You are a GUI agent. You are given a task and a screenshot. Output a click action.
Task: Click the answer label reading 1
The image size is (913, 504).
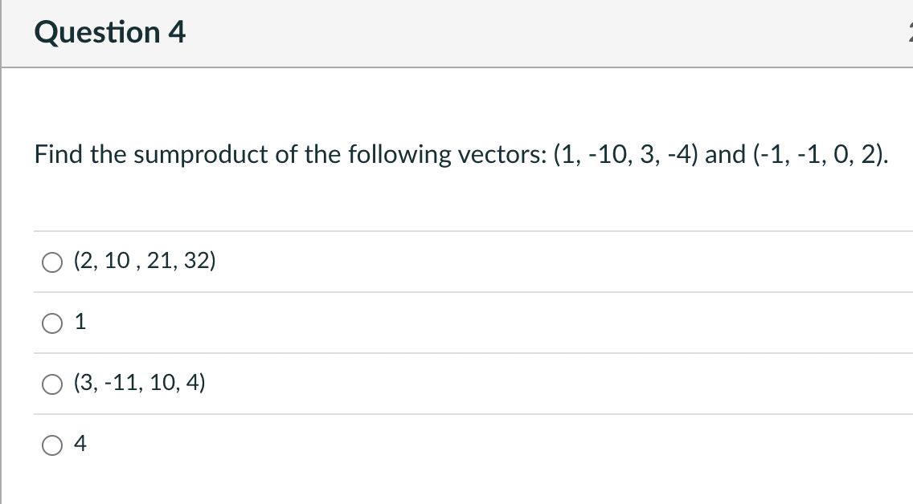click(x=80, y=323)
